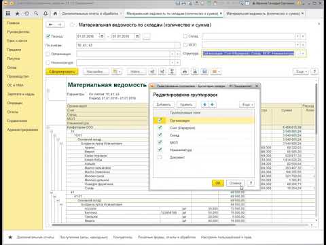This screenshot has height=245, width=326.
Task: Move grouping up with the up arrow
Action: click(x=204, y=105)
